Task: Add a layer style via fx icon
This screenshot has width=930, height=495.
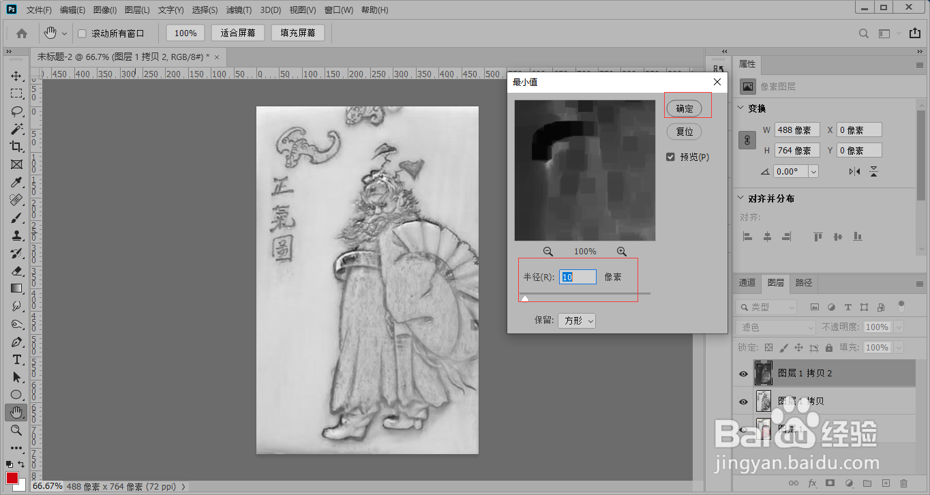Action: [x=812, y=483]
